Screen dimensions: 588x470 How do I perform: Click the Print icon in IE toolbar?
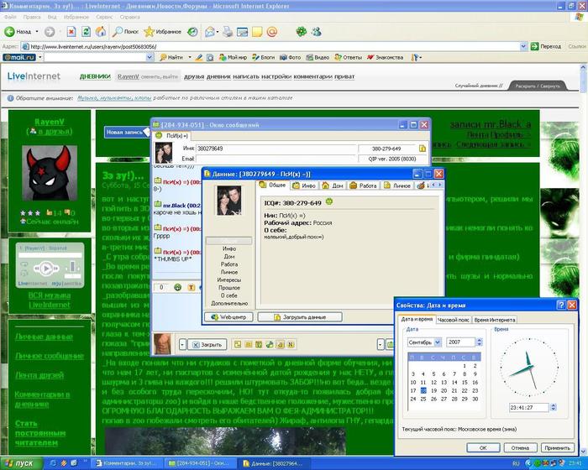coord(228,32)
